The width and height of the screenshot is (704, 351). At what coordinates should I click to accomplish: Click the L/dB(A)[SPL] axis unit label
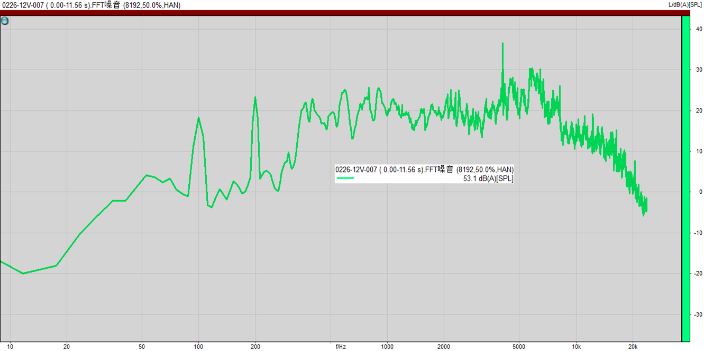coord(685,5)
